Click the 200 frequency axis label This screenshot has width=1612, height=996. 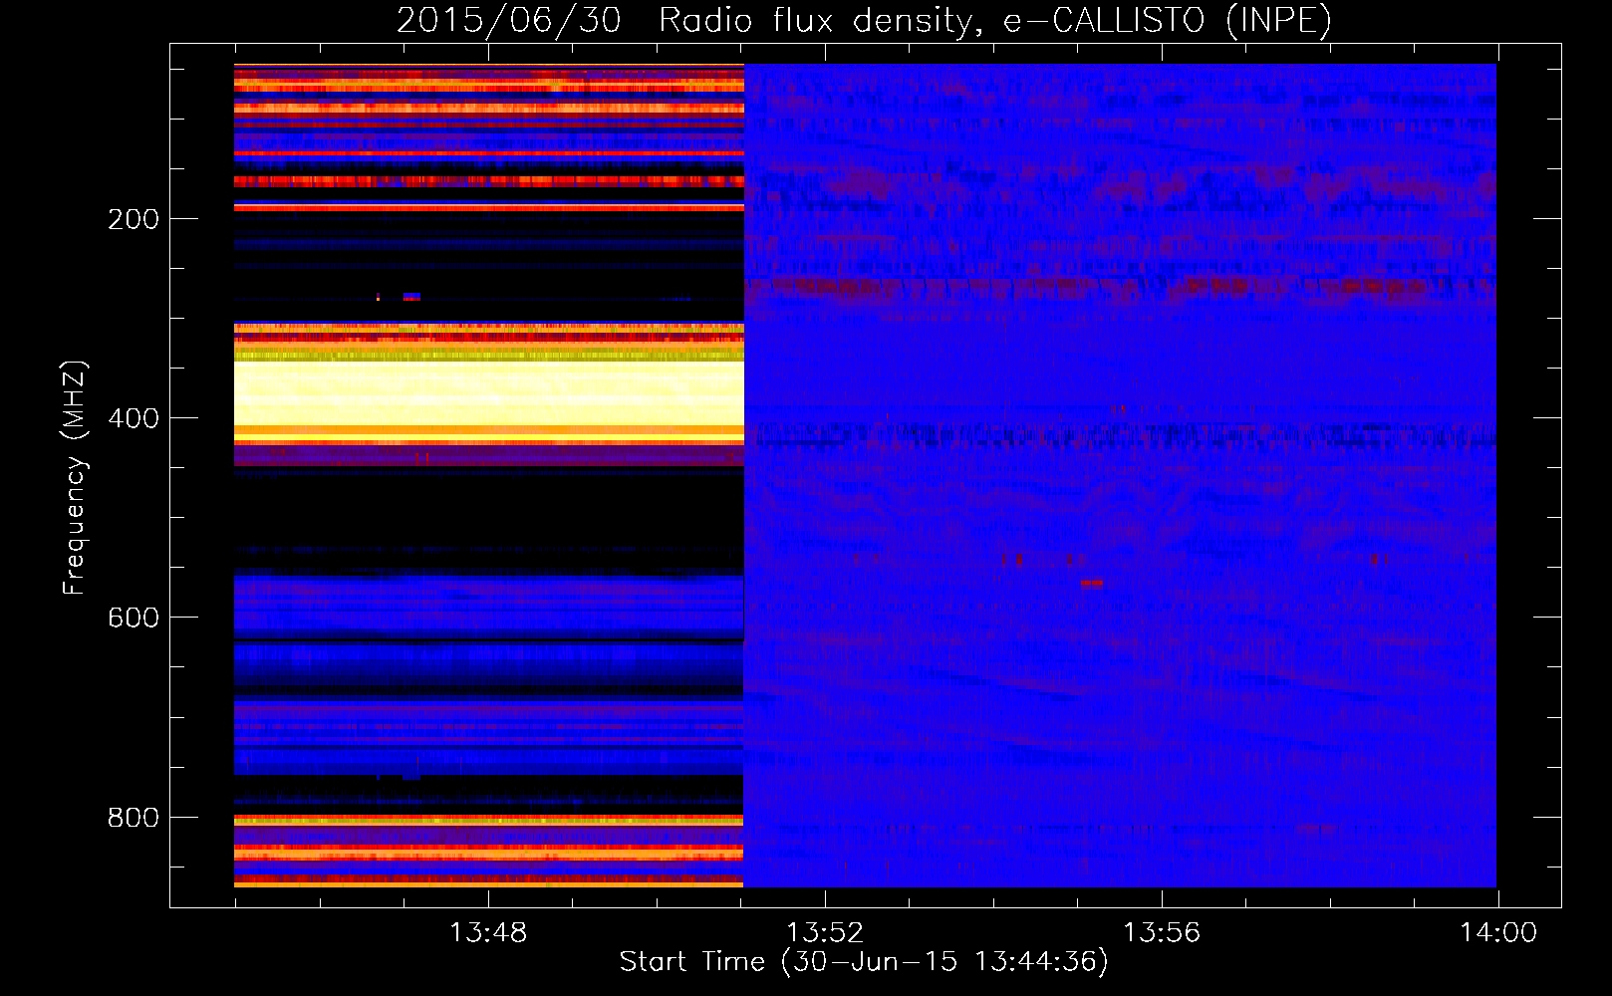pyautogui.click(x=133, y=219)
